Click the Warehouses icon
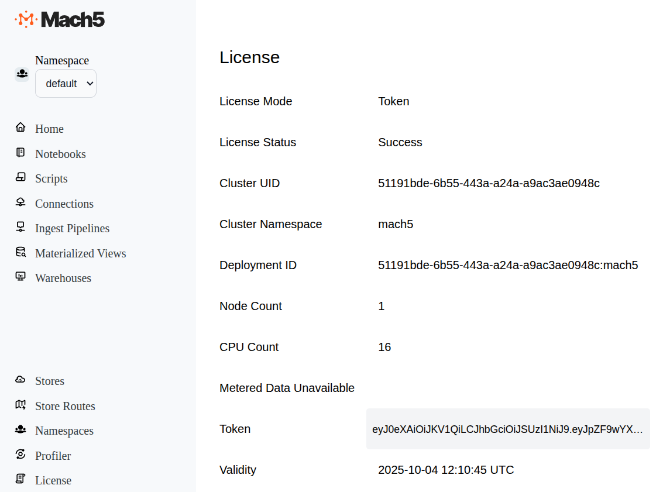 tap(20, 277)
